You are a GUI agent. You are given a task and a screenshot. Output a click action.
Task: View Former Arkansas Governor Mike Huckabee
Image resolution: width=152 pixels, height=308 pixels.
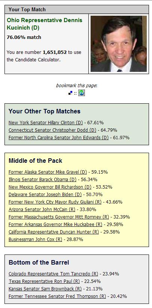(x=55, y=225)
